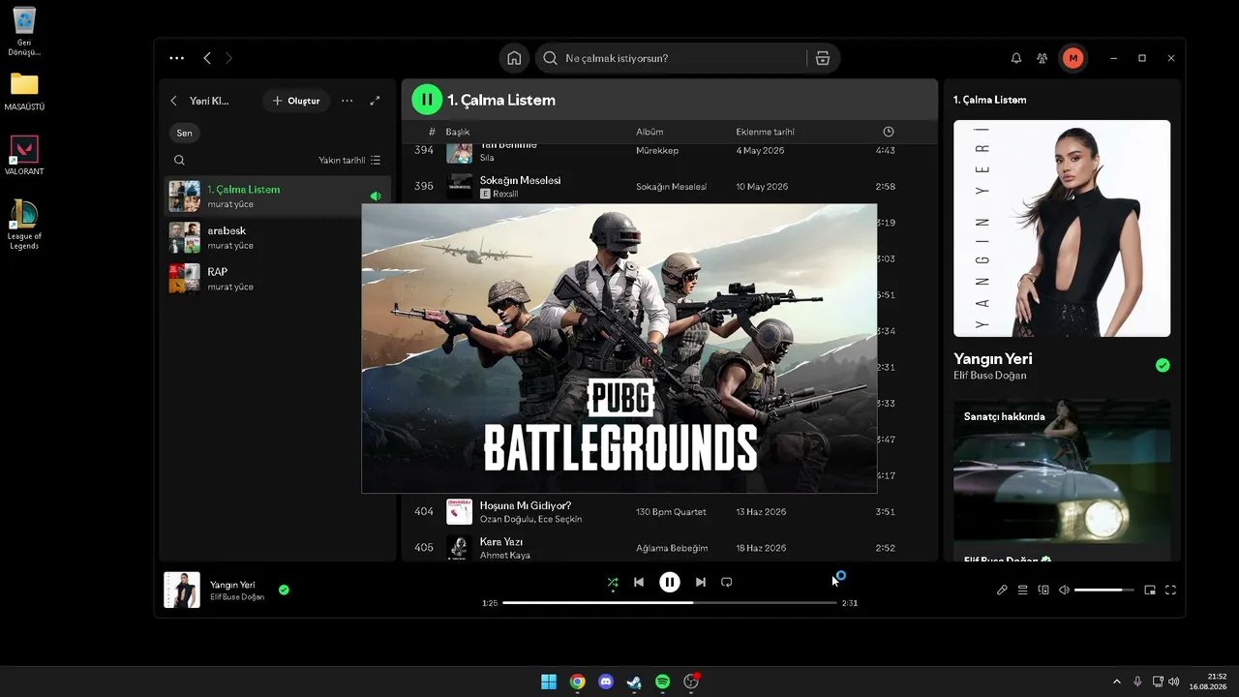The width and height of the screenshot is (1239, 697).
Task: Open the '130 Bpm Quartet' album link
Action: coord(671,512)
